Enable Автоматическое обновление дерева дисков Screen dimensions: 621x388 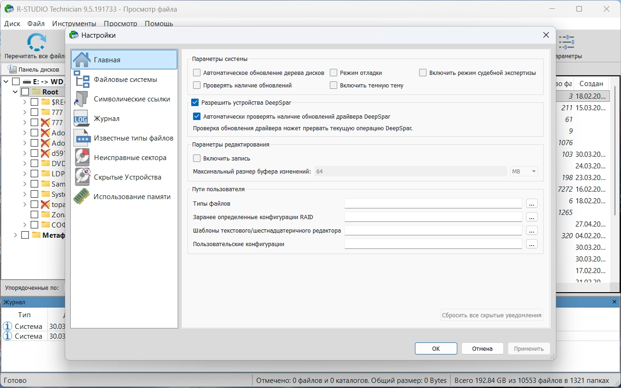(x=197, y=73)
